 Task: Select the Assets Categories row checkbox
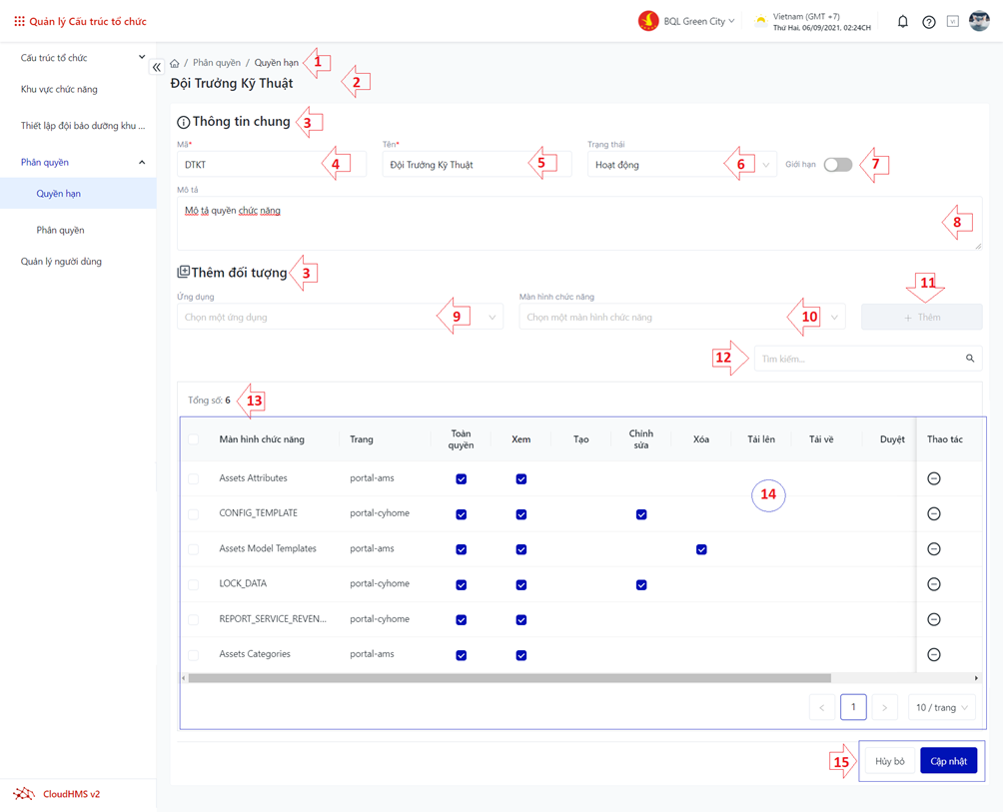point(194,655)
